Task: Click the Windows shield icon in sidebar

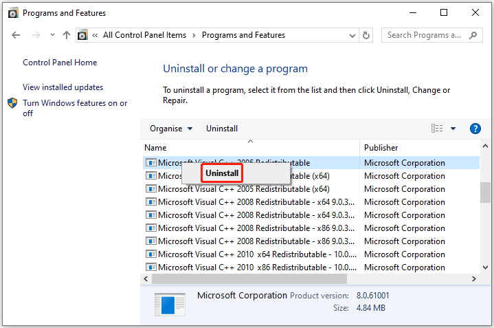Action: pyautogui.click(x=12, y=103)
